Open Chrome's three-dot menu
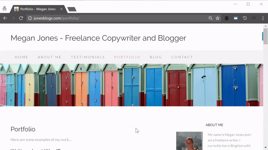This screenshot has height=150, width=268. (263, 18)
